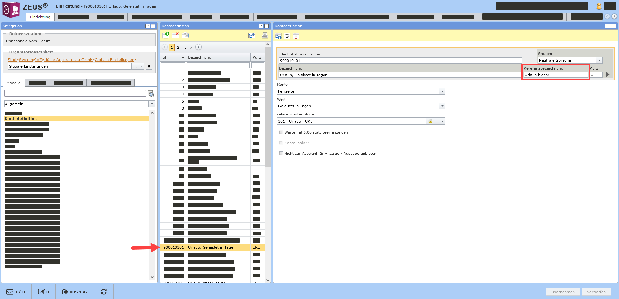Click the delete record icon with red X
619x299 pixels.
point(175,35)
